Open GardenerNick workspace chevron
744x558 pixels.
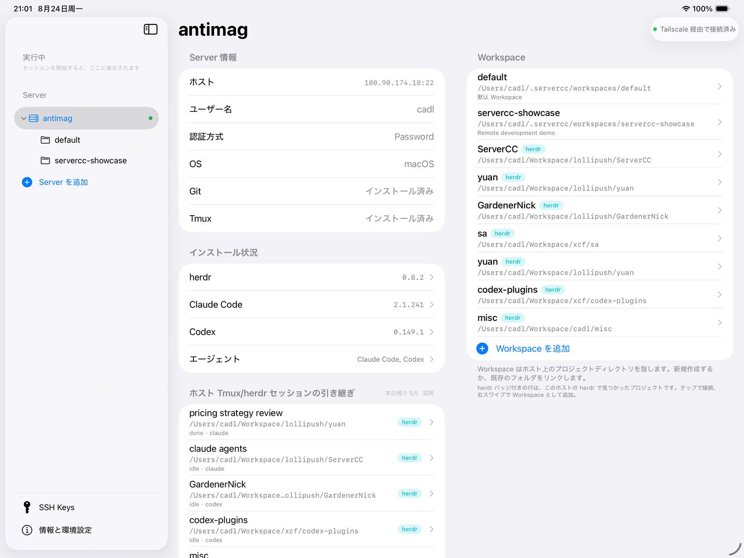pyautogui.click(x=720, y=210)
